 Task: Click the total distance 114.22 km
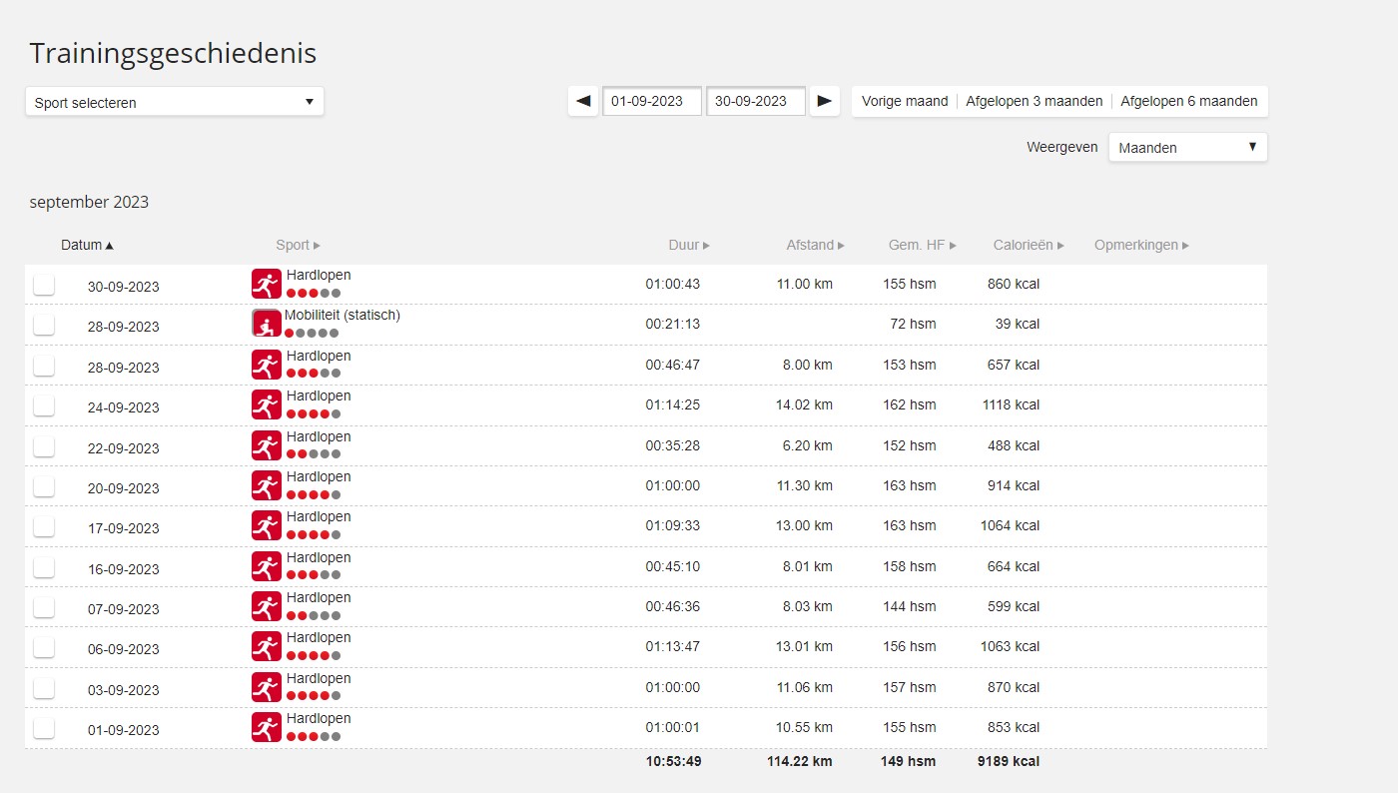[x=799, y=761]
